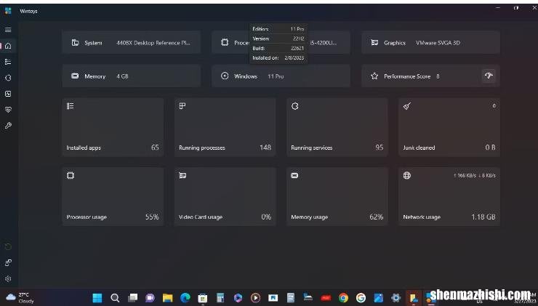Open the hamburger navigation menu
Image resolution: width=538 pixels, height=306 pixels.
coord(8,30)
